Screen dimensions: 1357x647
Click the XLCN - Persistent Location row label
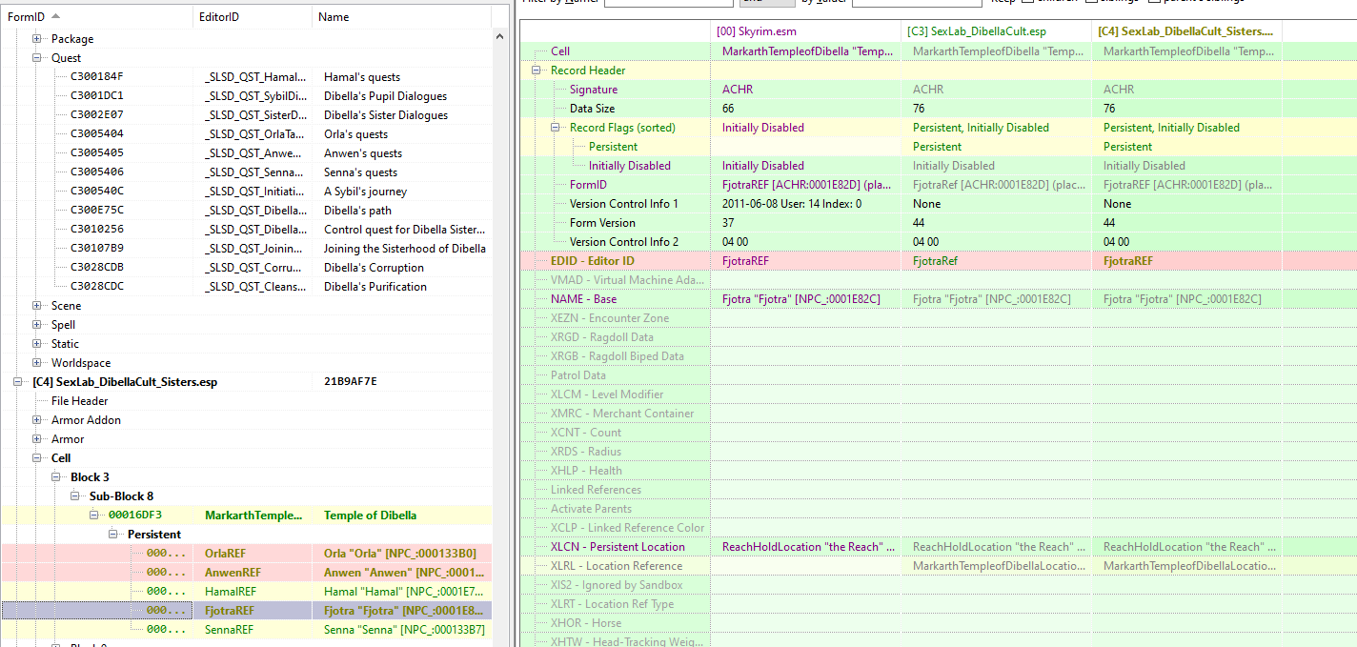point(618,547)
